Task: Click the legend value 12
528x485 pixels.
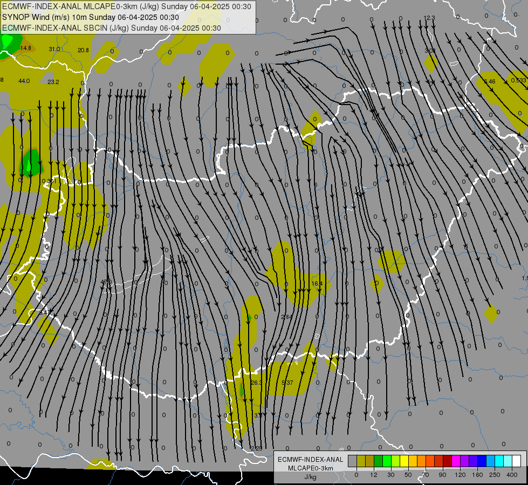Action: pyautogui.click(x=374, y=475)
